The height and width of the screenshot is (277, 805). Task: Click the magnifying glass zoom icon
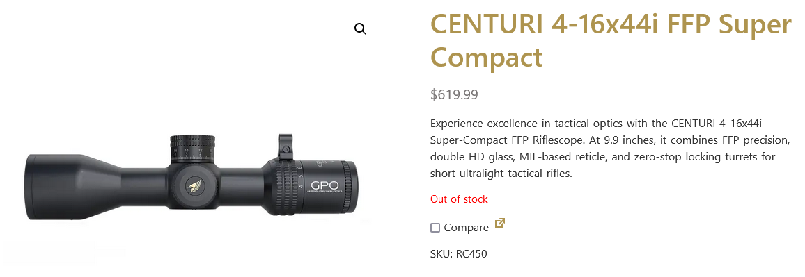361,29
